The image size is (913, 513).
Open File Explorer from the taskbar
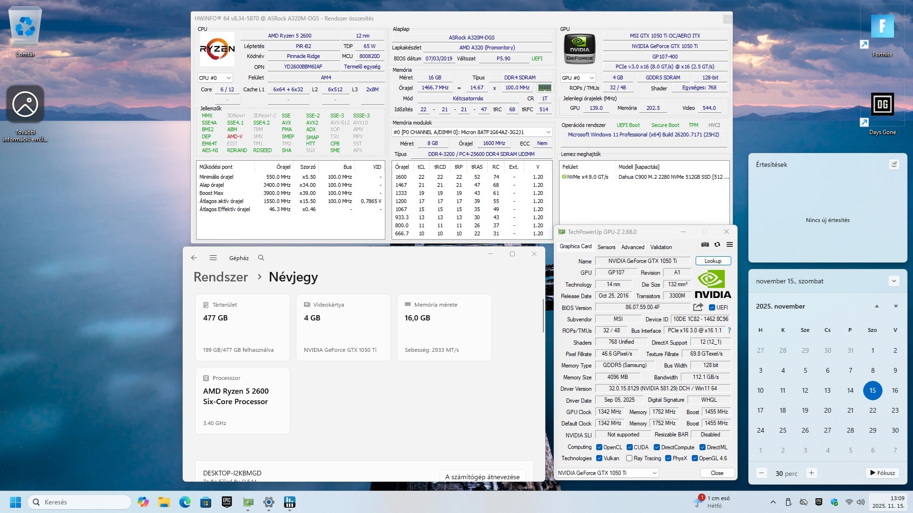(x=164, y=502)
